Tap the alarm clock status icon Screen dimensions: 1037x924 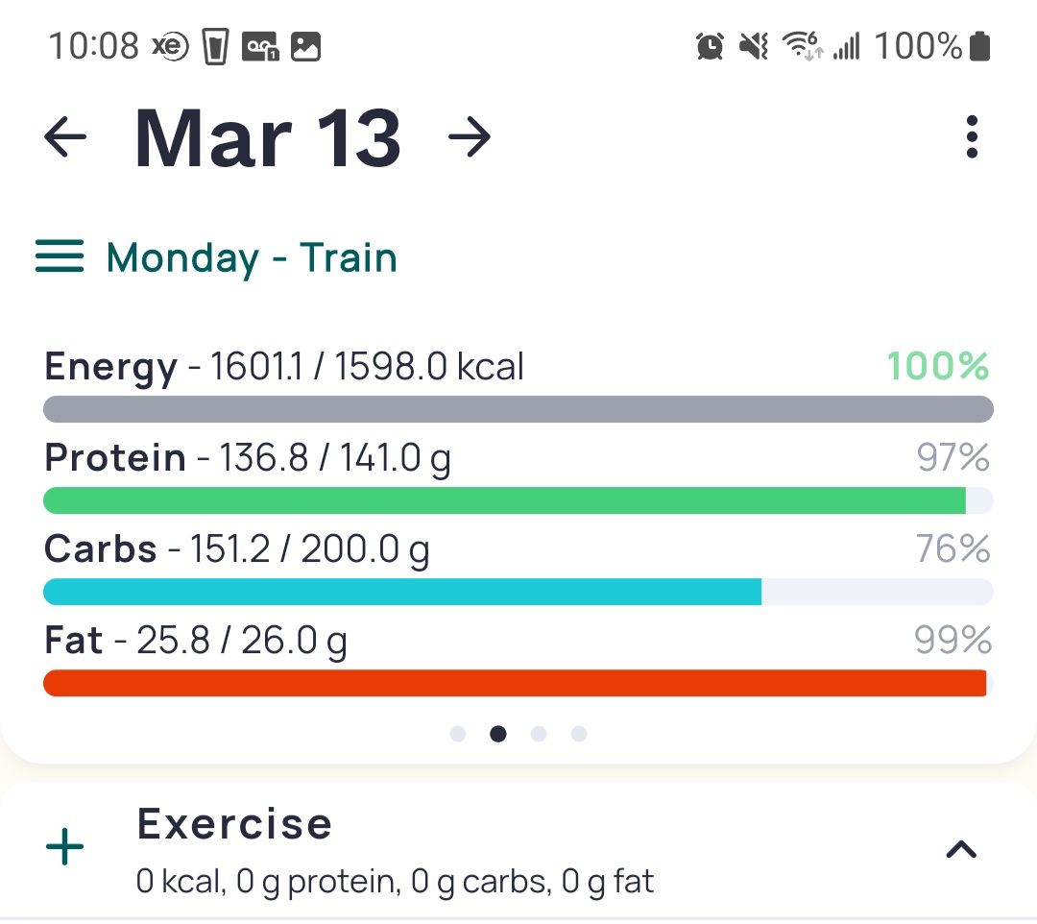[x=711, y=46]
